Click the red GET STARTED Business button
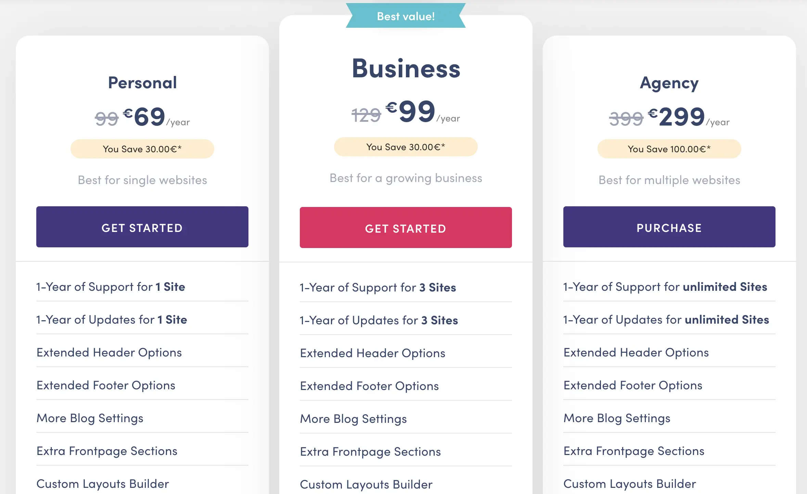The width and height of the screenshot is (807, 494). (406, 227)
